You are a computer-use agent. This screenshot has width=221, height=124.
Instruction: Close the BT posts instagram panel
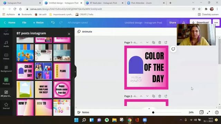pos(69,34)
